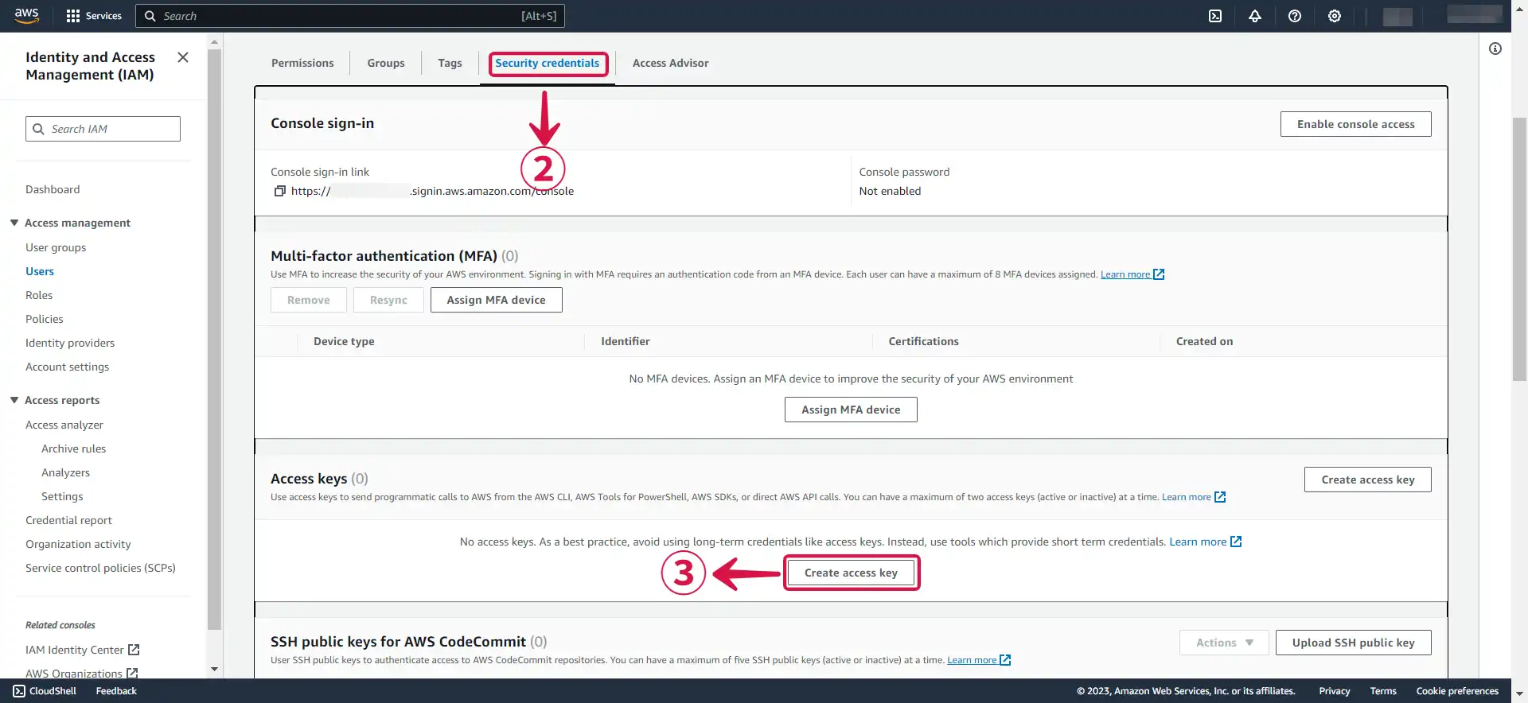
Task: Open Users in the sidebar
Action: (x=40, y=271)
